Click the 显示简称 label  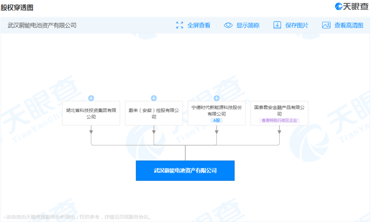click(x=248, y=25)
